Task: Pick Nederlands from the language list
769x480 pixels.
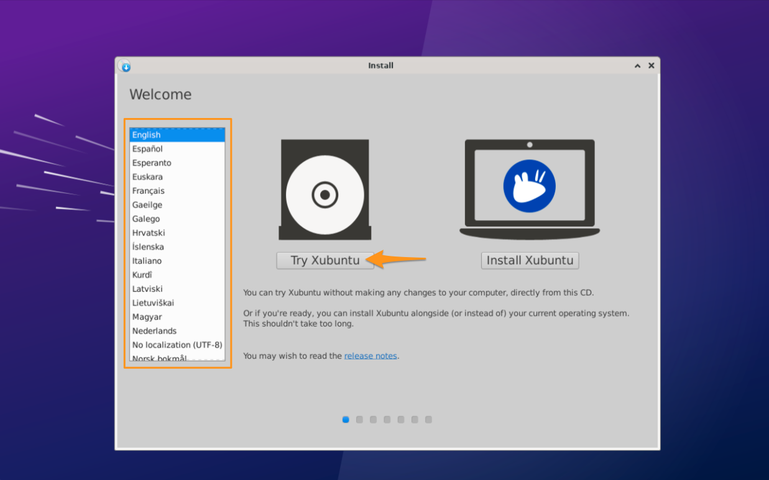Action: [x=154, y=332]
